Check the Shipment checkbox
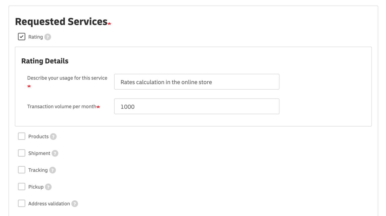 (x=22, y=153)
